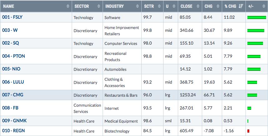Open the 010 - REGN symbol link
The height and width of the screenshot is (136, 268).
point(13,131)
